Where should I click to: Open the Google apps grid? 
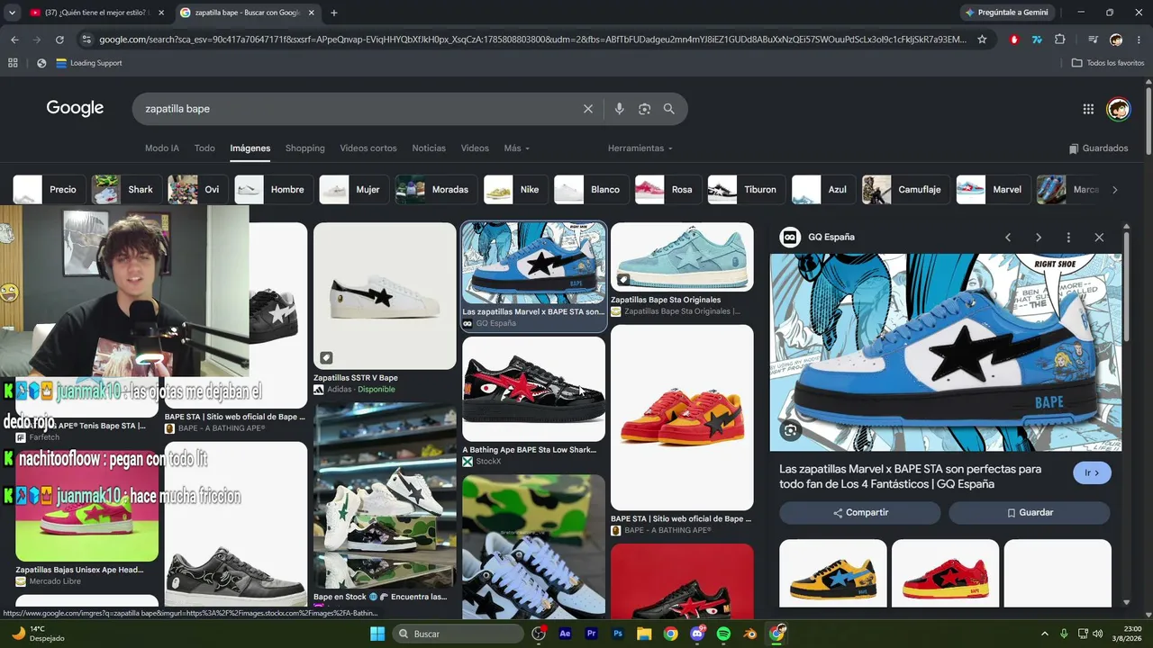point(1088,109)
